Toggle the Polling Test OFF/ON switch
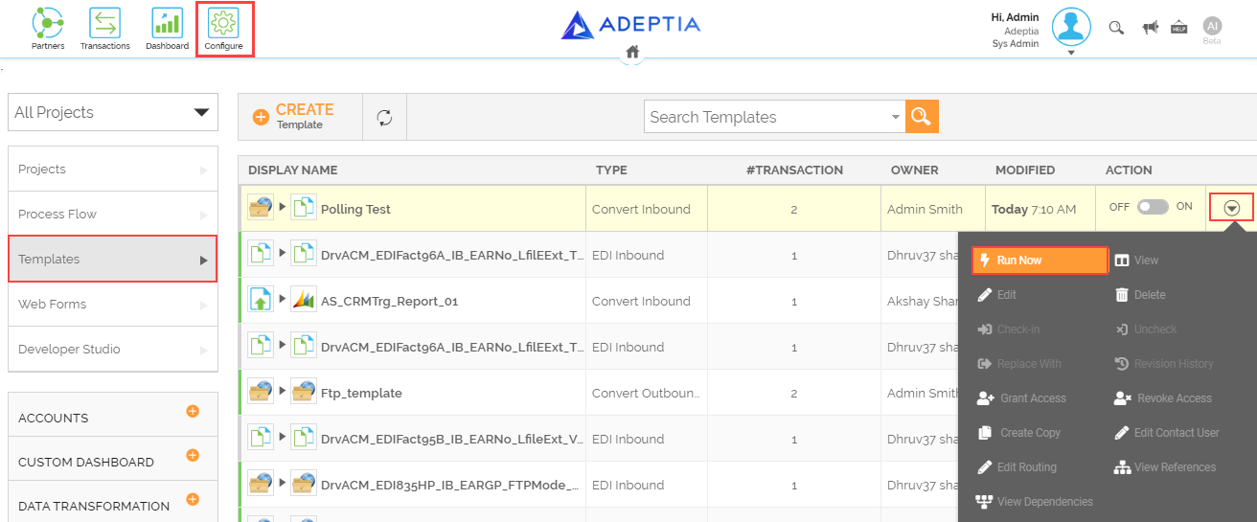 click(1153, 207)
